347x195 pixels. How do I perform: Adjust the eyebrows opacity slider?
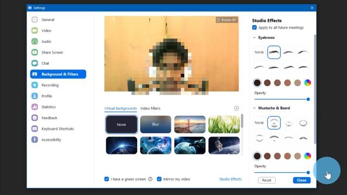[281, 99]
